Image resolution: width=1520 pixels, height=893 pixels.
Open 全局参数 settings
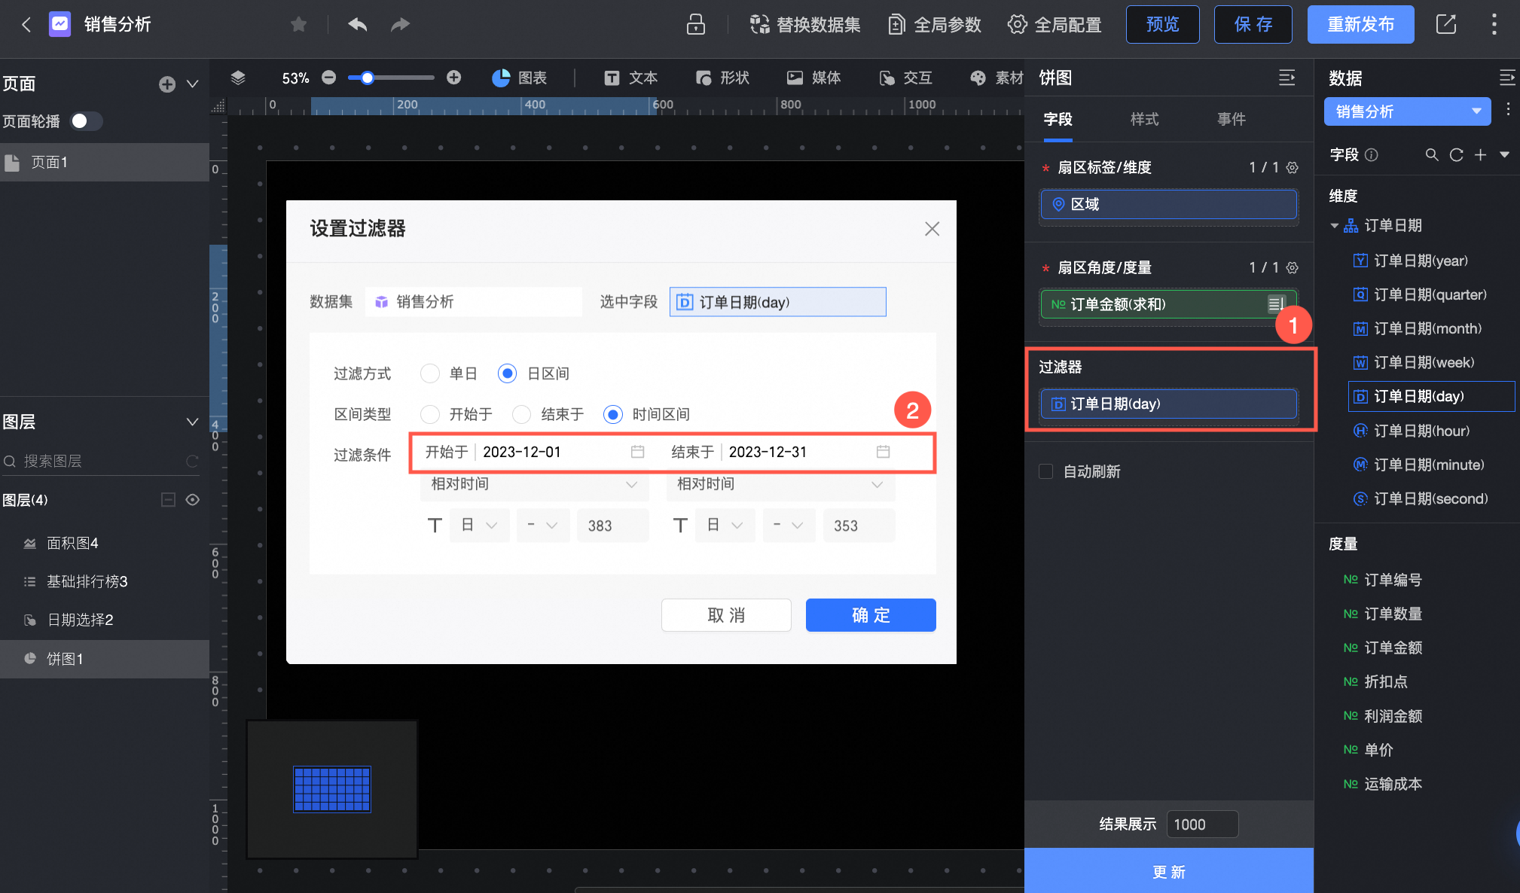point(935,25)
